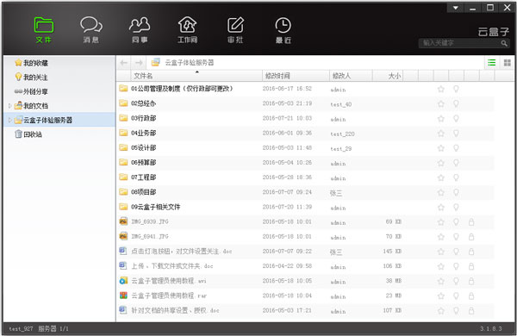Click the test_927 username in status bar
The image size is (517, 336).
coord(21,329)
